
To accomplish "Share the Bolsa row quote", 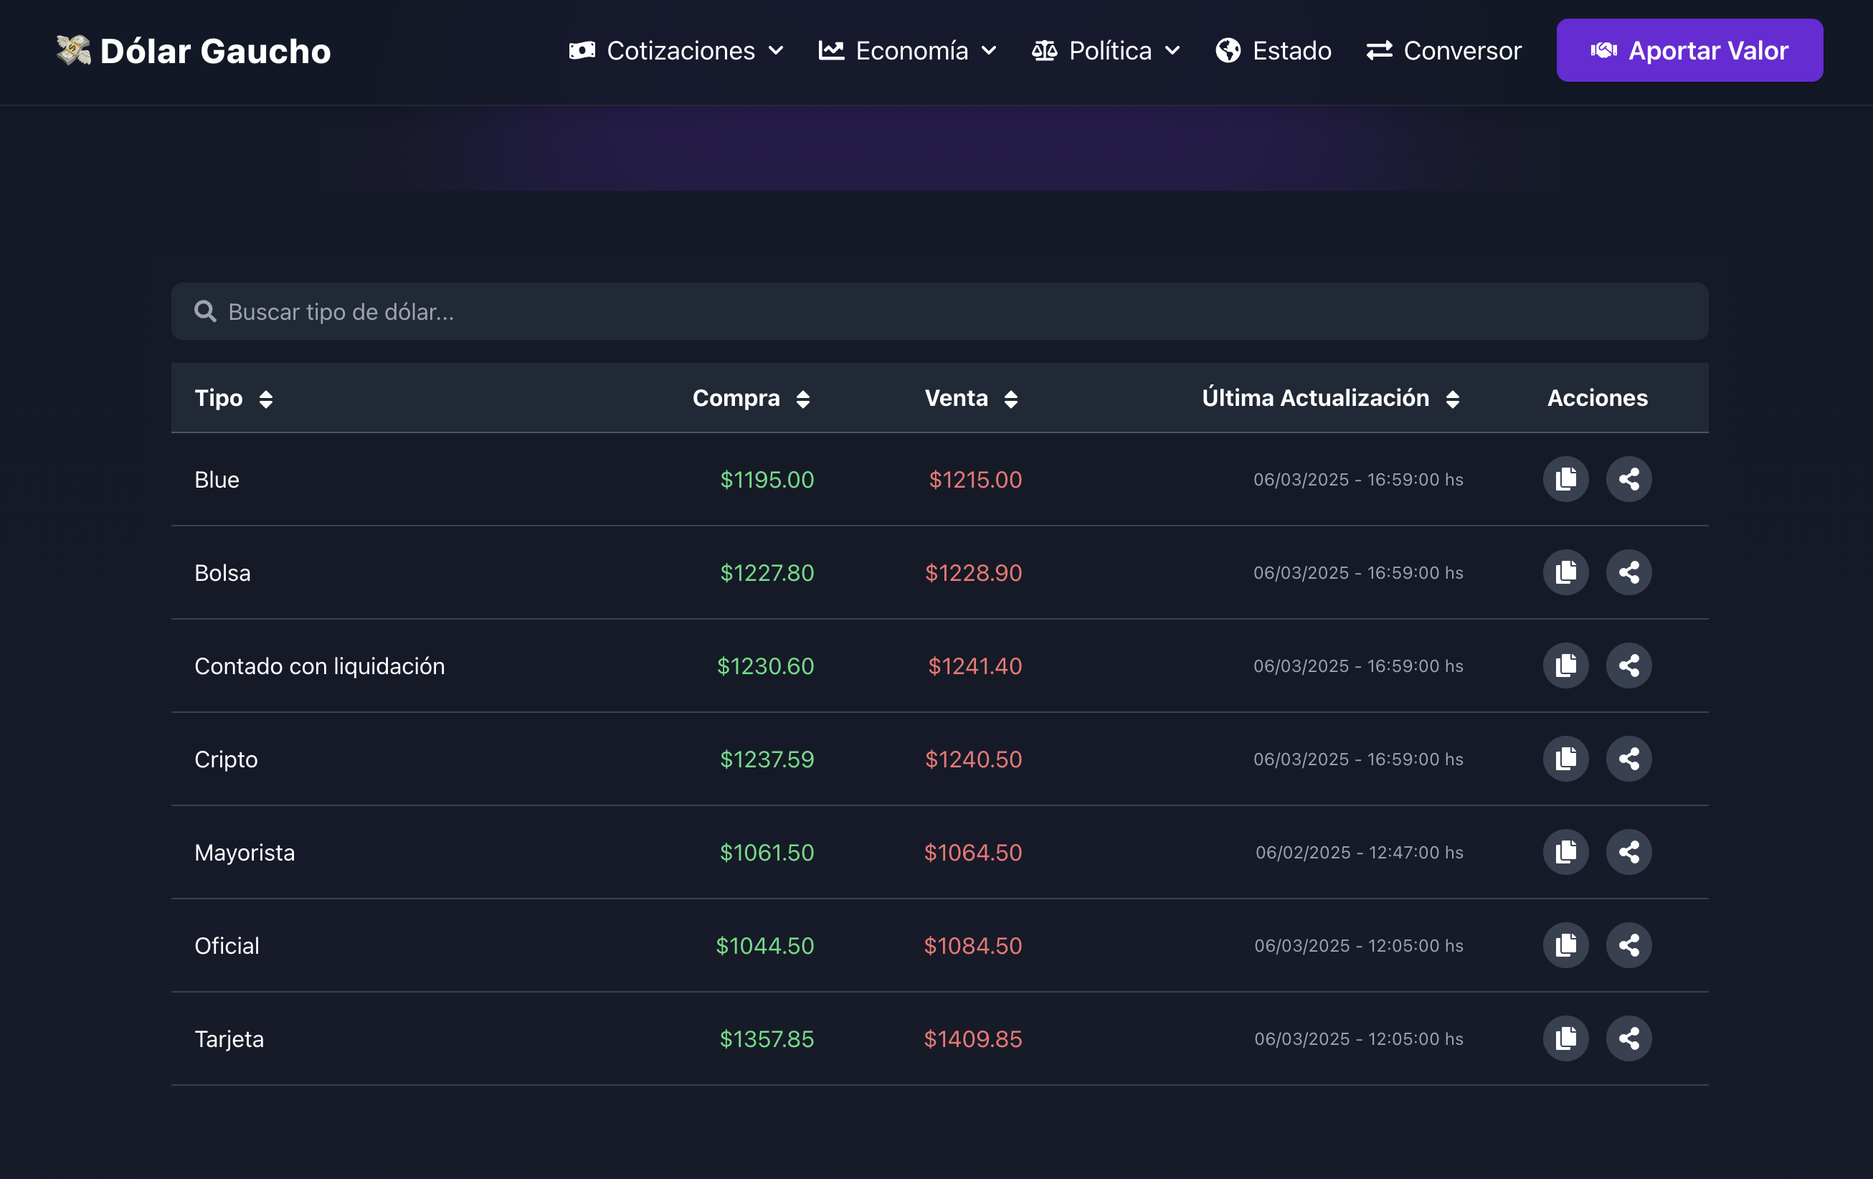I will pyautogui.click(x=1628, y=572).
